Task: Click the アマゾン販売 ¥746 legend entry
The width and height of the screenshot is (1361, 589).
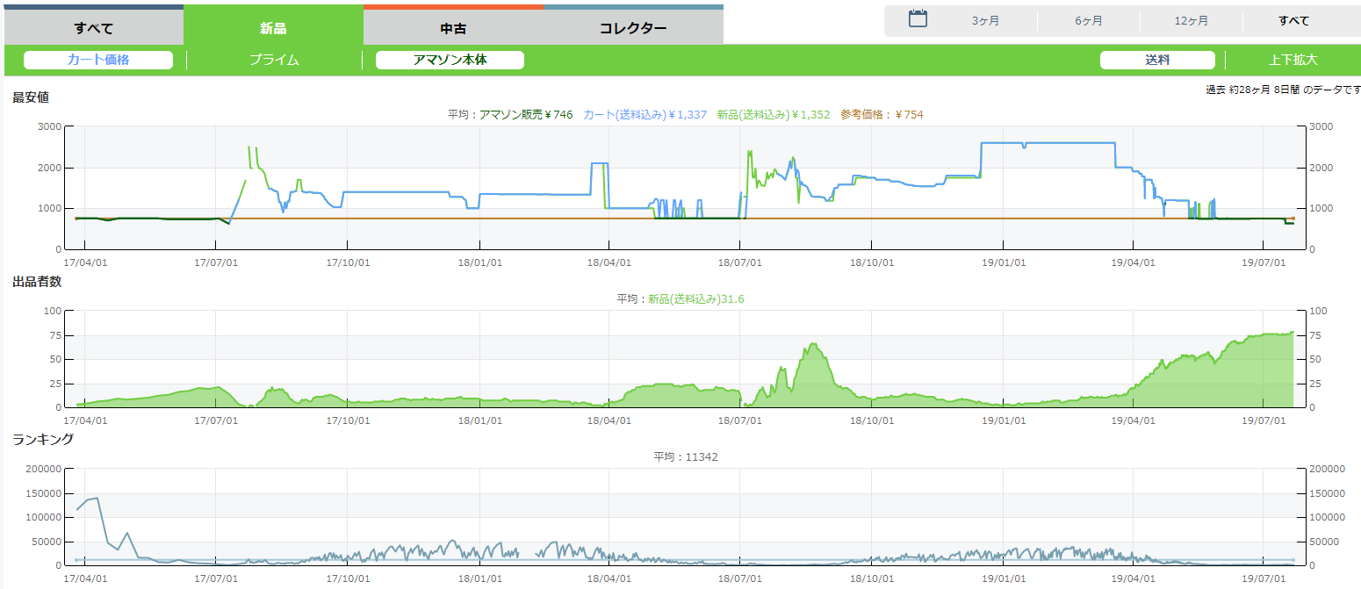Action: pyautogui.click(x=525, y=114)
